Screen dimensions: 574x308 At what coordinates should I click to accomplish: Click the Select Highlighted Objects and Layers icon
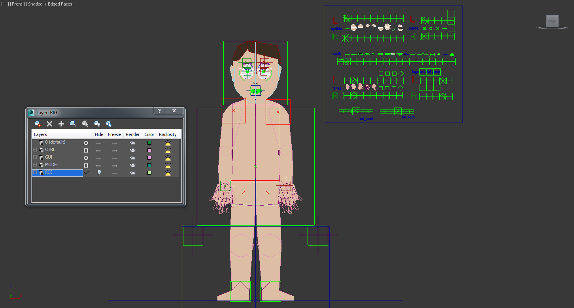[x=73, y=123]
